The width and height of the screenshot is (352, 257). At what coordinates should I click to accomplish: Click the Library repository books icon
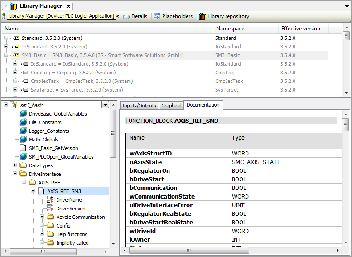(202, 16)
